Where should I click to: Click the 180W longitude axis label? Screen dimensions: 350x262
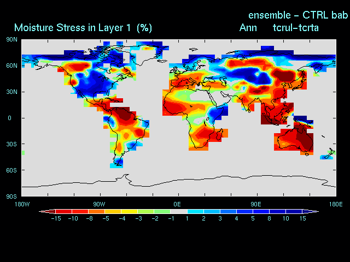click(x=21, y=204)
